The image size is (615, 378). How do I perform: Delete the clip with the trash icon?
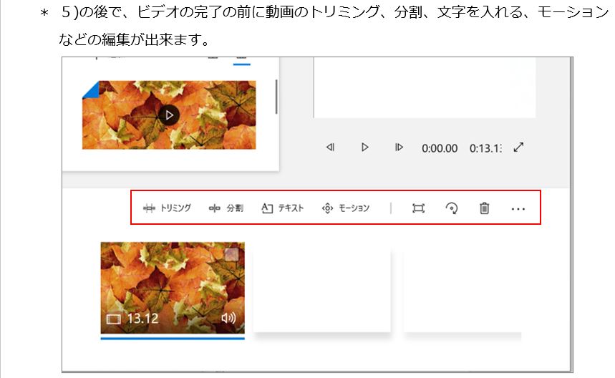485,208
